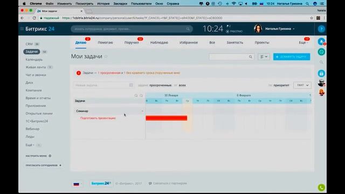Image resolution: width=345 pixels, height=194 pixels.
Task: Switch to the Помогаю tab
Action: coord(105,43)
